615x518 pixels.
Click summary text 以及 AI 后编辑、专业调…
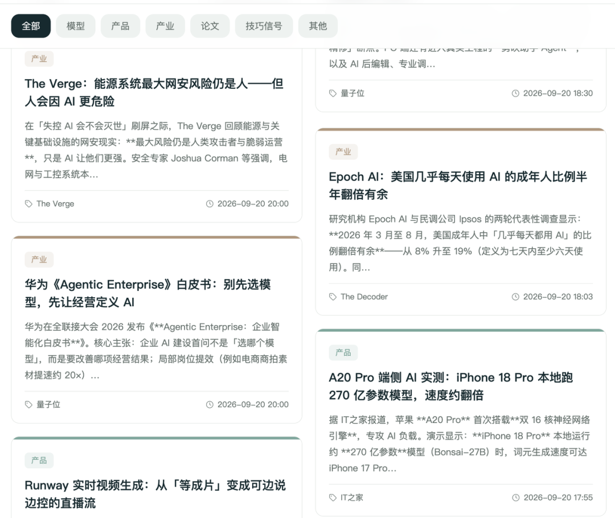(382, 64)
